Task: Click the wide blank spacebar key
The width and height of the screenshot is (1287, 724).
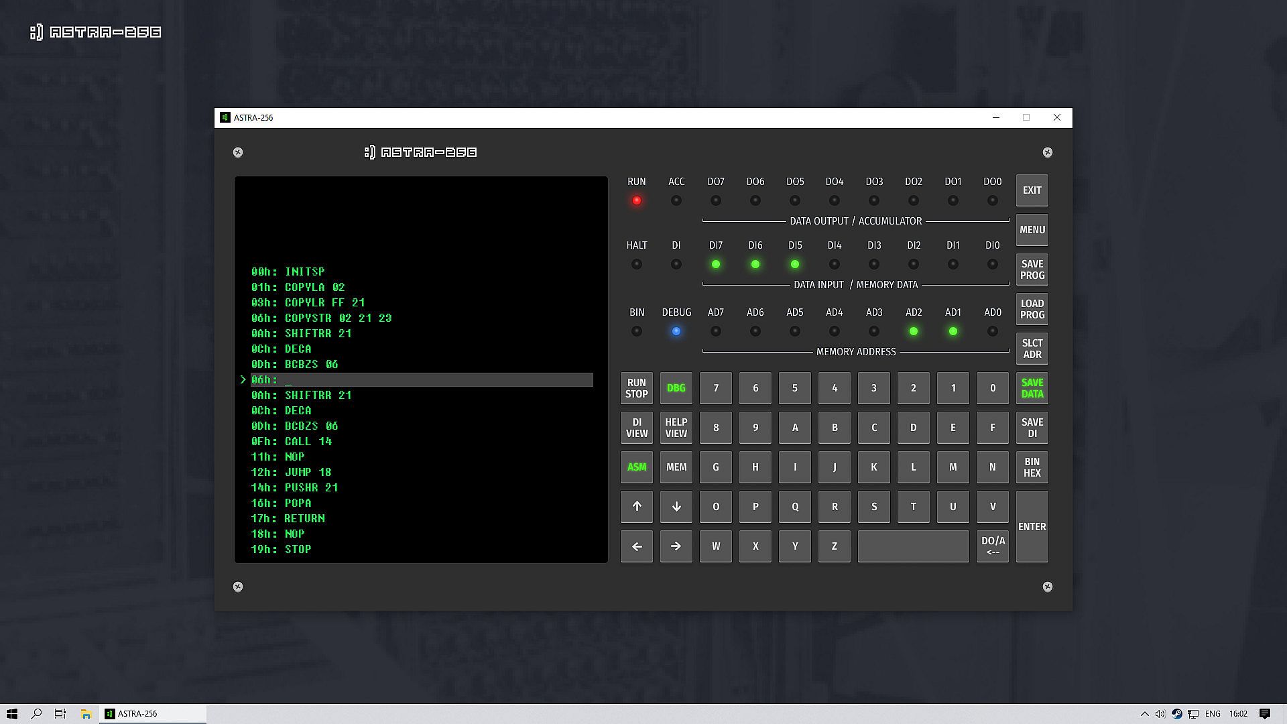Action: tap(913, 546)
